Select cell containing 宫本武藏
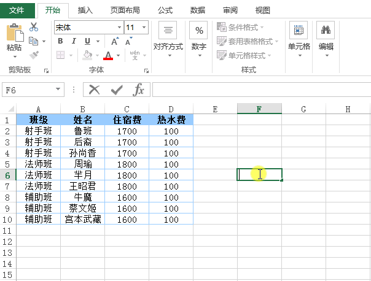371x281 pixels. pos(82,219)
